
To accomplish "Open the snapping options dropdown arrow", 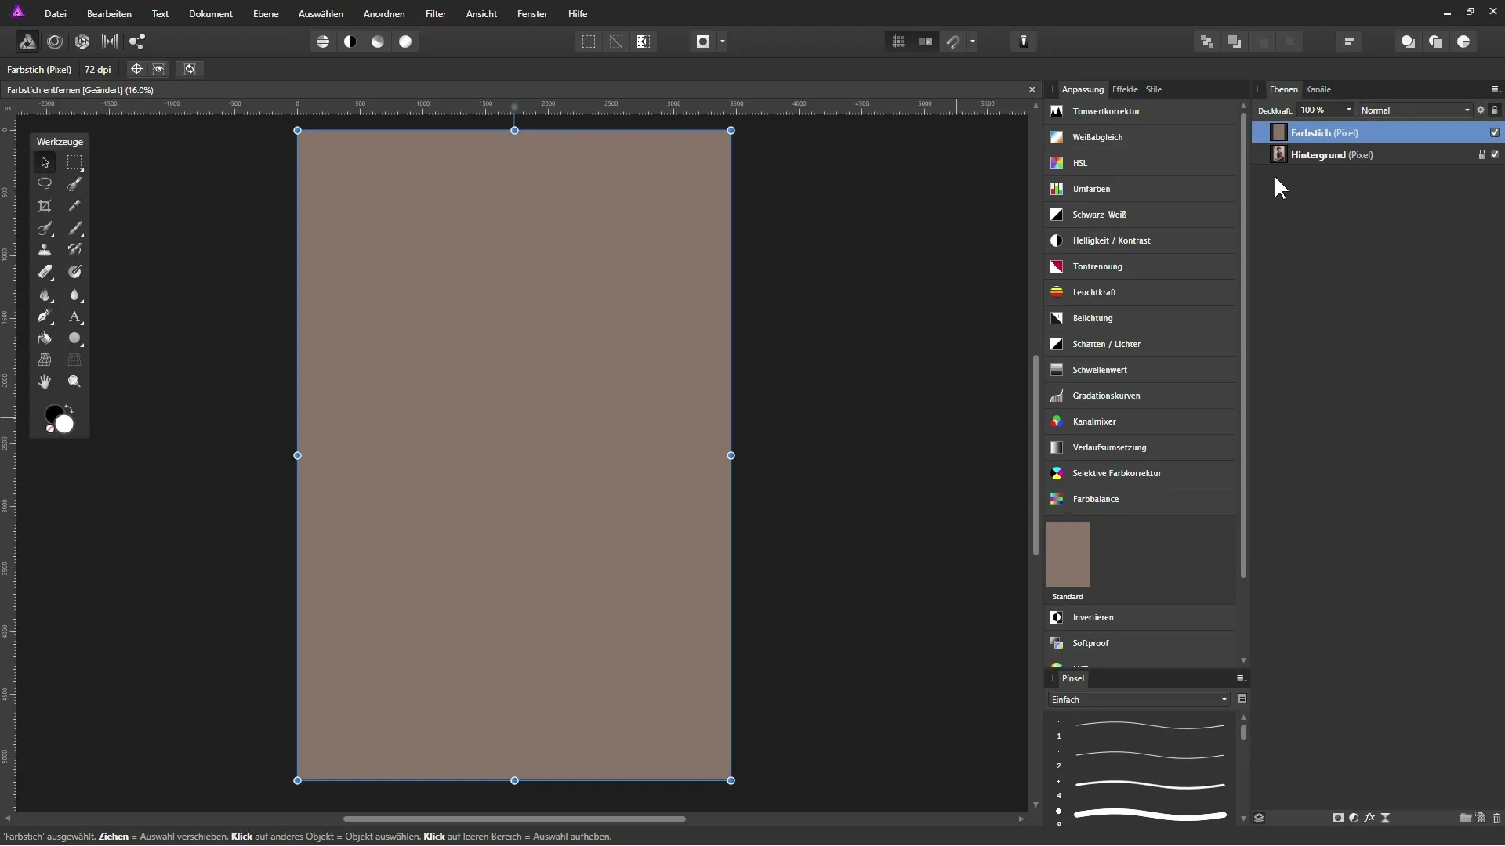I will pos(973,42).
